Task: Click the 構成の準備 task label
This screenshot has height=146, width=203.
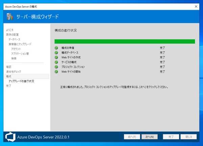Action: click(68, 48)
